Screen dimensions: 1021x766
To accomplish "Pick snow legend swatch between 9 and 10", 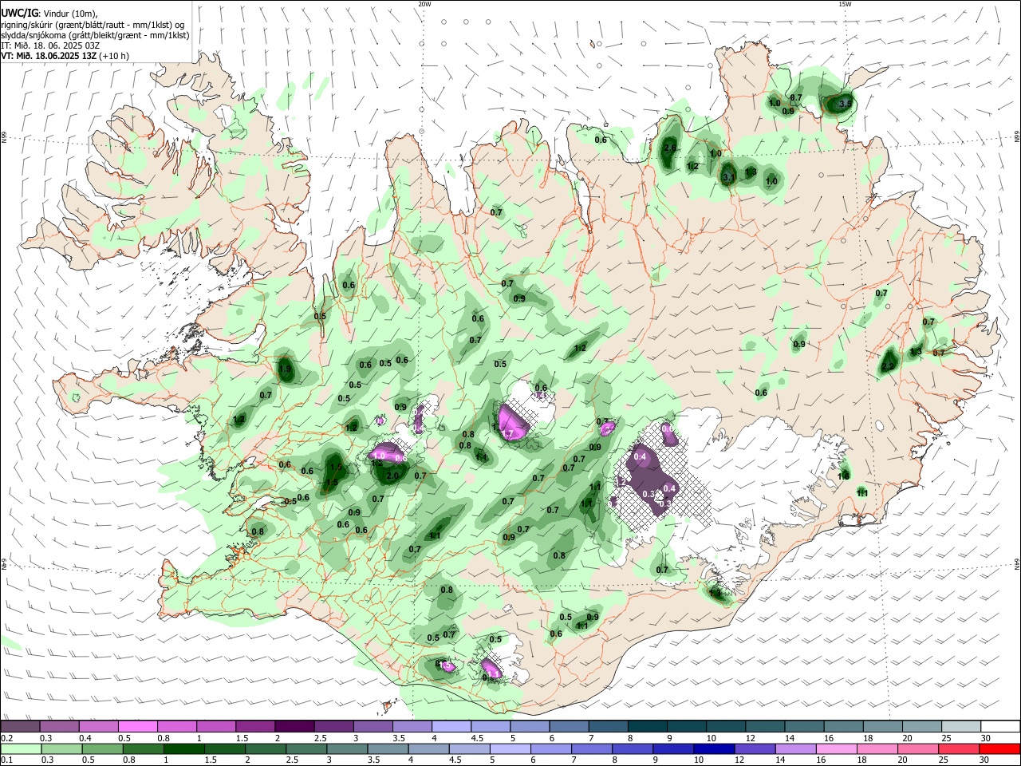I will click(687, 727).
